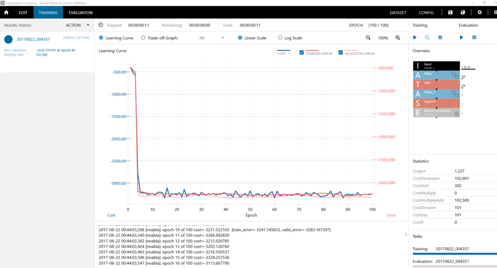This screenshot has height=268, width=497.
Task: Choose Linear Scale option
Action: click(240, 38)
